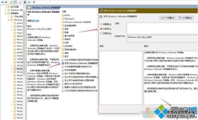The height and width of the screenshot is (120, 198).
Task: Click the policy icon beside 为本地管理员配置列表合并行为
Action: point(63,67)
